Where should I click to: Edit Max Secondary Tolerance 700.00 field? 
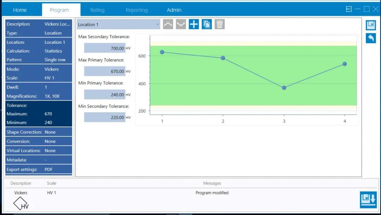point(105,48)
